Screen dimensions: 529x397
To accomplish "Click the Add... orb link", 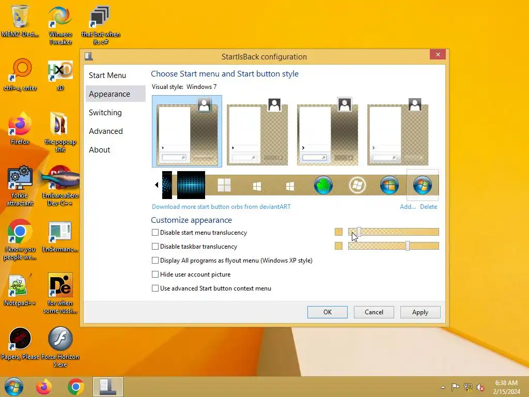I will click(x=408, y=207).
